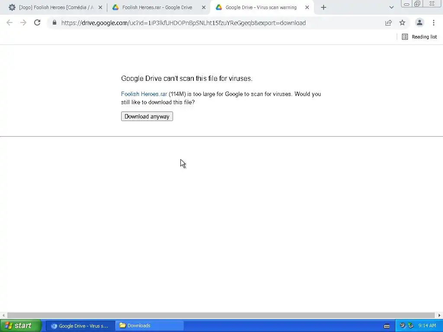The image size is (443, 332).
Task: Open Chrome three-dot menu
Action: [433, 22]
